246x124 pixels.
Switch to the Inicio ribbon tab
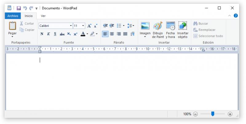(x=29, y=16)
